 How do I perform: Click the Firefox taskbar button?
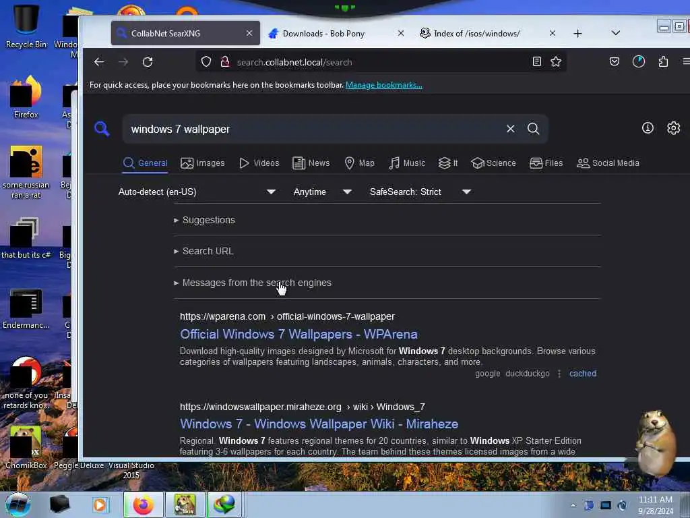tap(143, 505)
